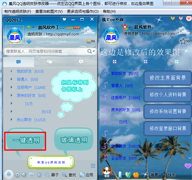Switch to the group chats tab
Image resolution: width=192 pixels, height=180 pixels.
[50, 62]
